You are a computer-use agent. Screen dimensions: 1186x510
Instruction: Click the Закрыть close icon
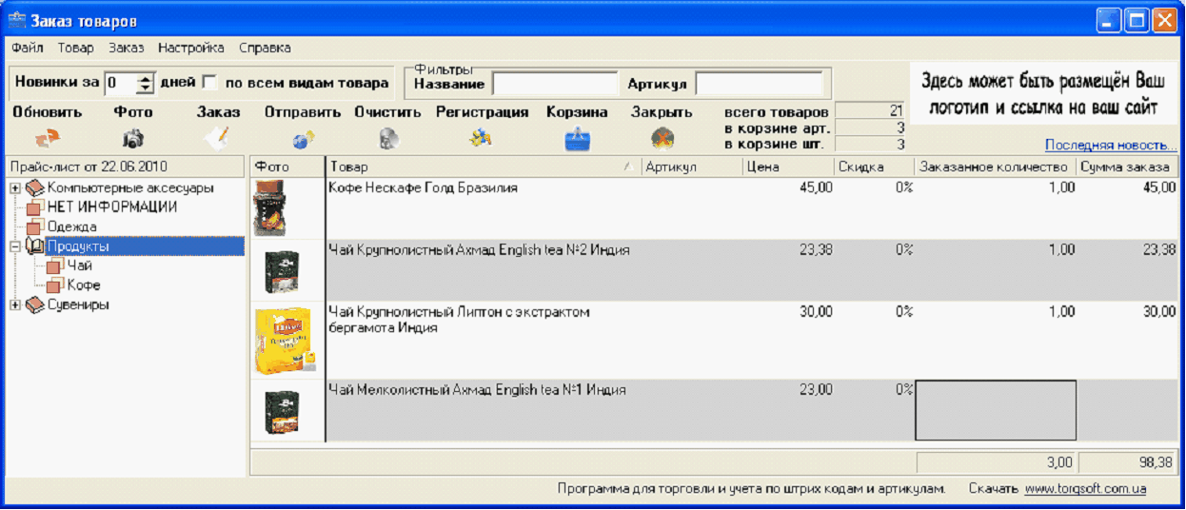point(662,140)
